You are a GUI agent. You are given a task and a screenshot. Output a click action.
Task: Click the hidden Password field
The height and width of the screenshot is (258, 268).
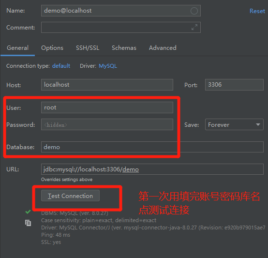107,124
